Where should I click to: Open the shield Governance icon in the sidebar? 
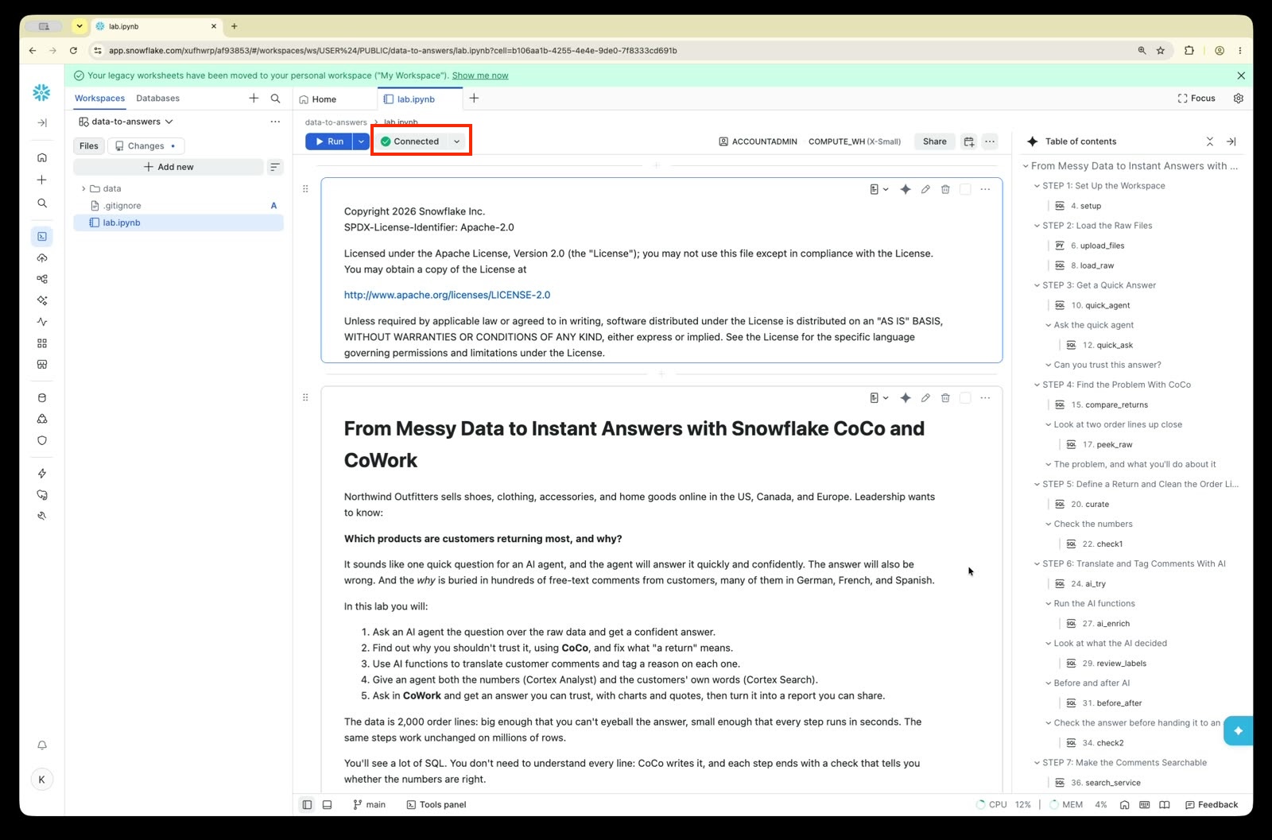(42, 440)
